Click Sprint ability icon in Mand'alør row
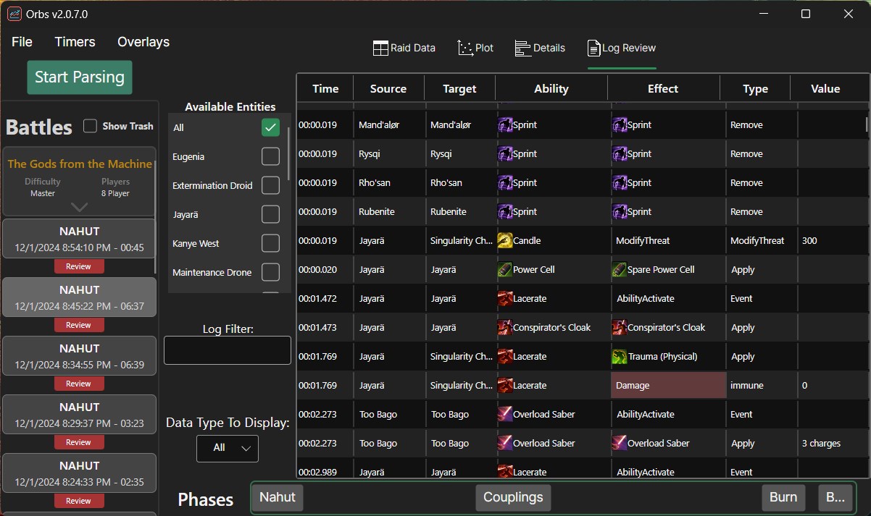The width and height of the screenshot is (871, 516). [505, 125]
